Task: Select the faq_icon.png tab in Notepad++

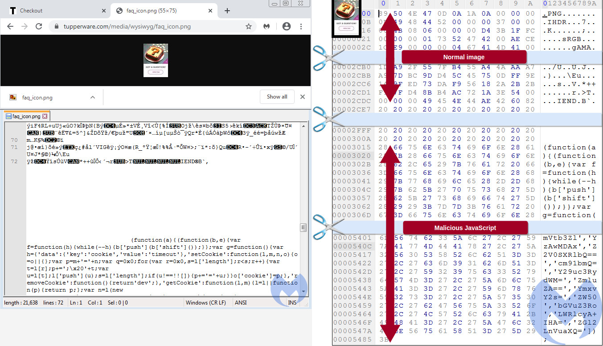Action: [26, 116]
